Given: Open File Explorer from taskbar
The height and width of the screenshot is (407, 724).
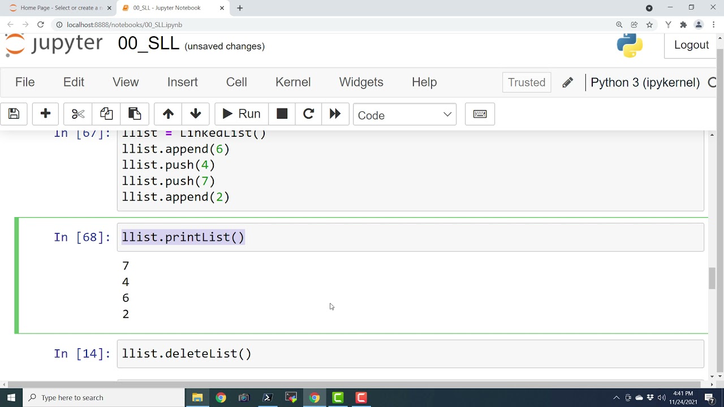Looking at the screenshot, I should point(197,397).
